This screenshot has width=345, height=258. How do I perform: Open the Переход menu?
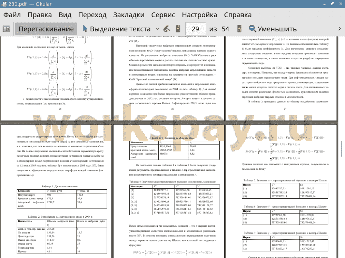click(x=92, y=15)
